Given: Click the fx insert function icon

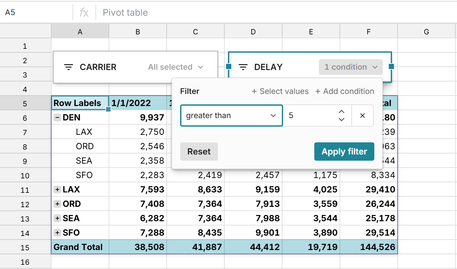Looking at the screenshot, I should pyautogui.click(x=84, y=12).
